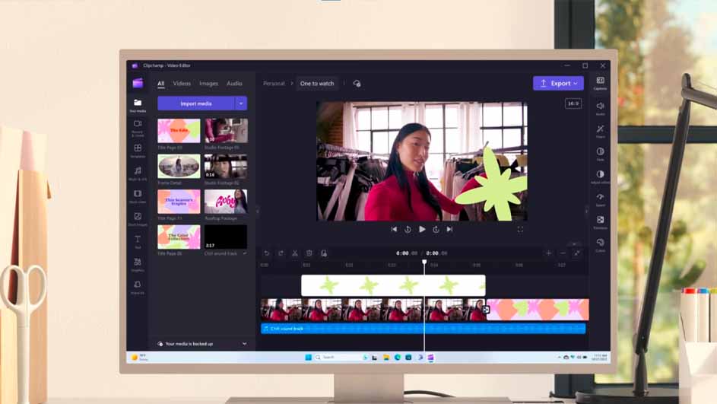Play the video preview

421,229
